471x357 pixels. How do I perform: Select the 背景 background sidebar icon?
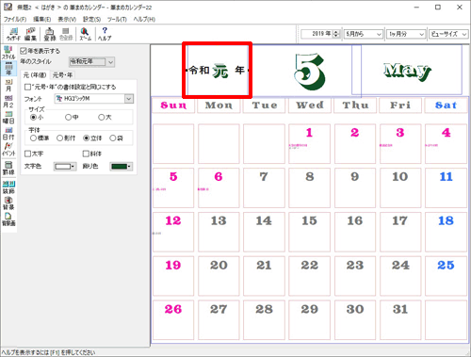point(8,203)
